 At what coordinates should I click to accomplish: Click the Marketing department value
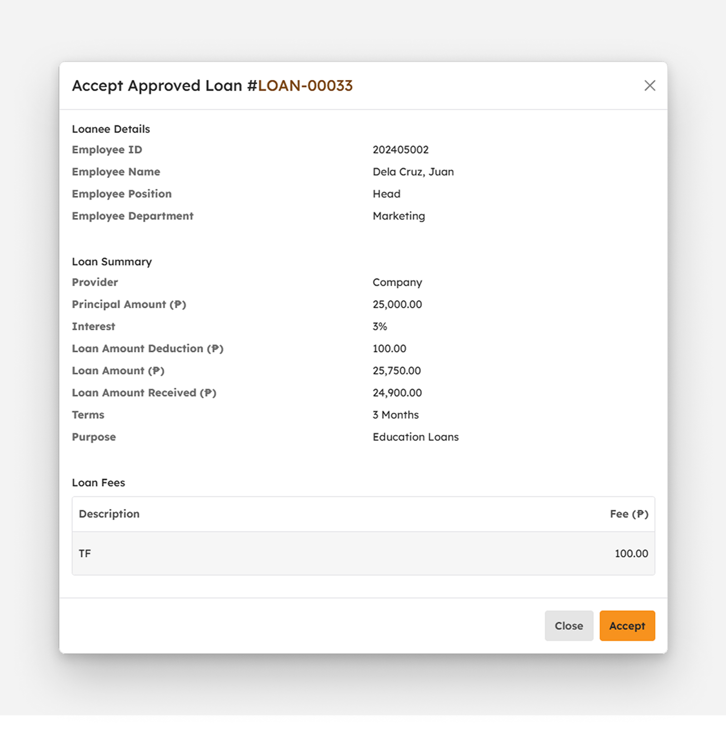399,216
